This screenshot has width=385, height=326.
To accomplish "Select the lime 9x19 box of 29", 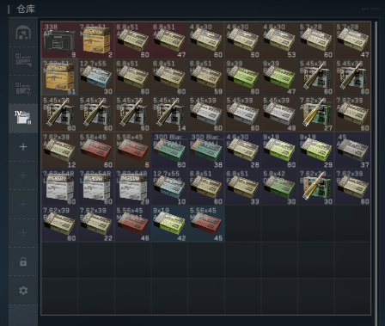I will tap(316, 150).
